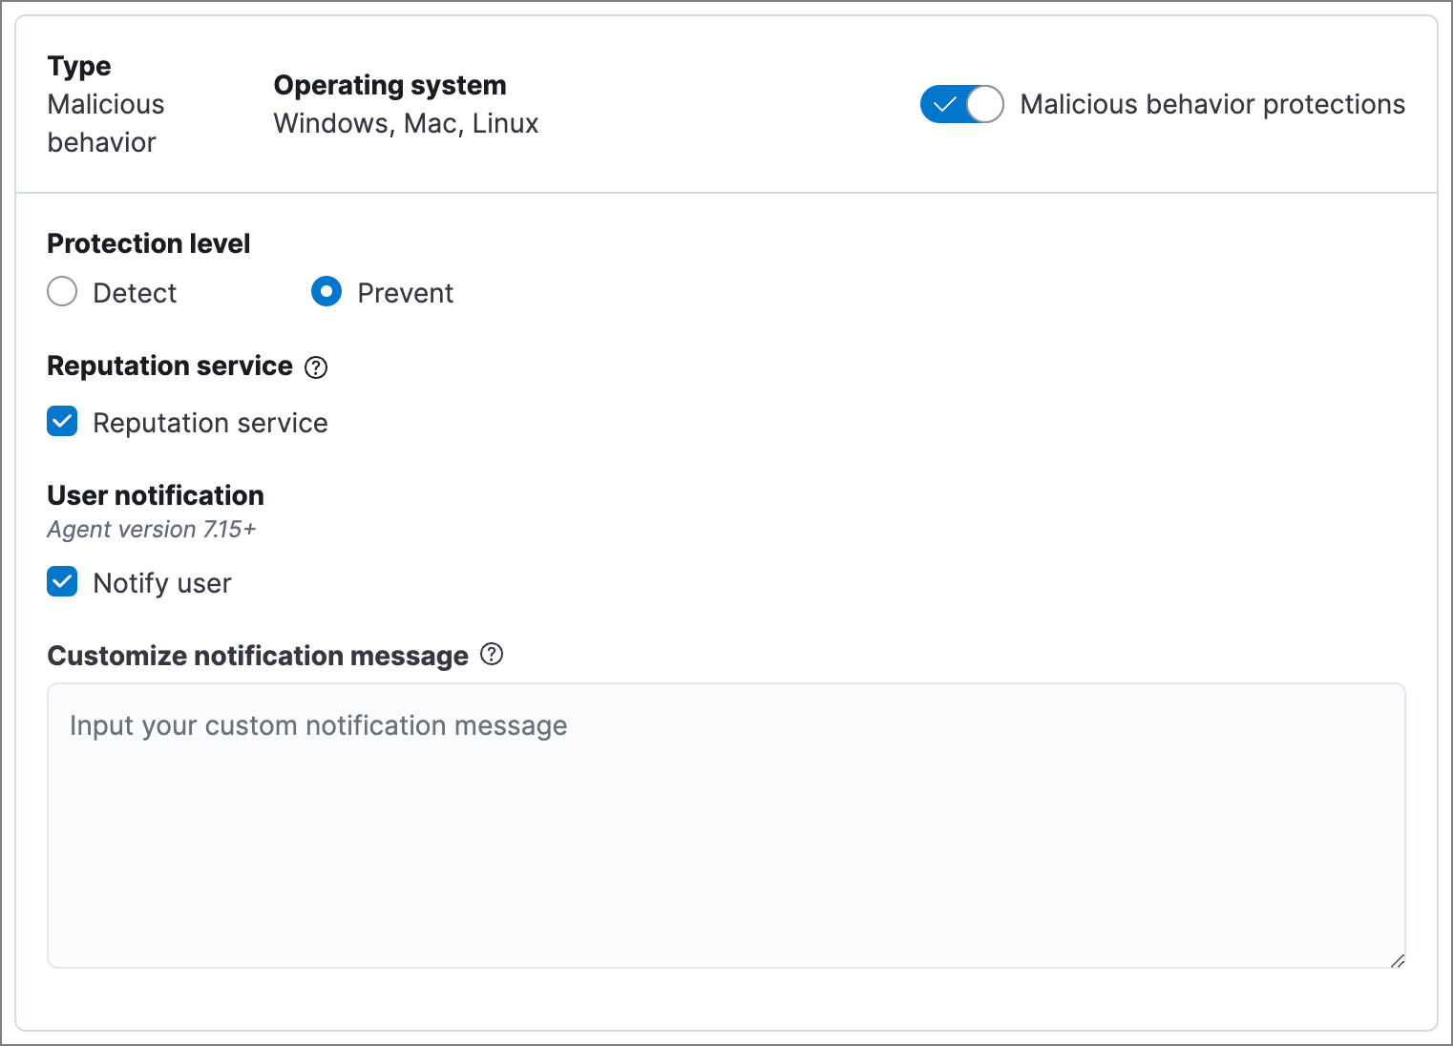Viewport: 1453px width, 1046px height.
Task: Untick the Notify user checkbox
Action: click(63, 582)
